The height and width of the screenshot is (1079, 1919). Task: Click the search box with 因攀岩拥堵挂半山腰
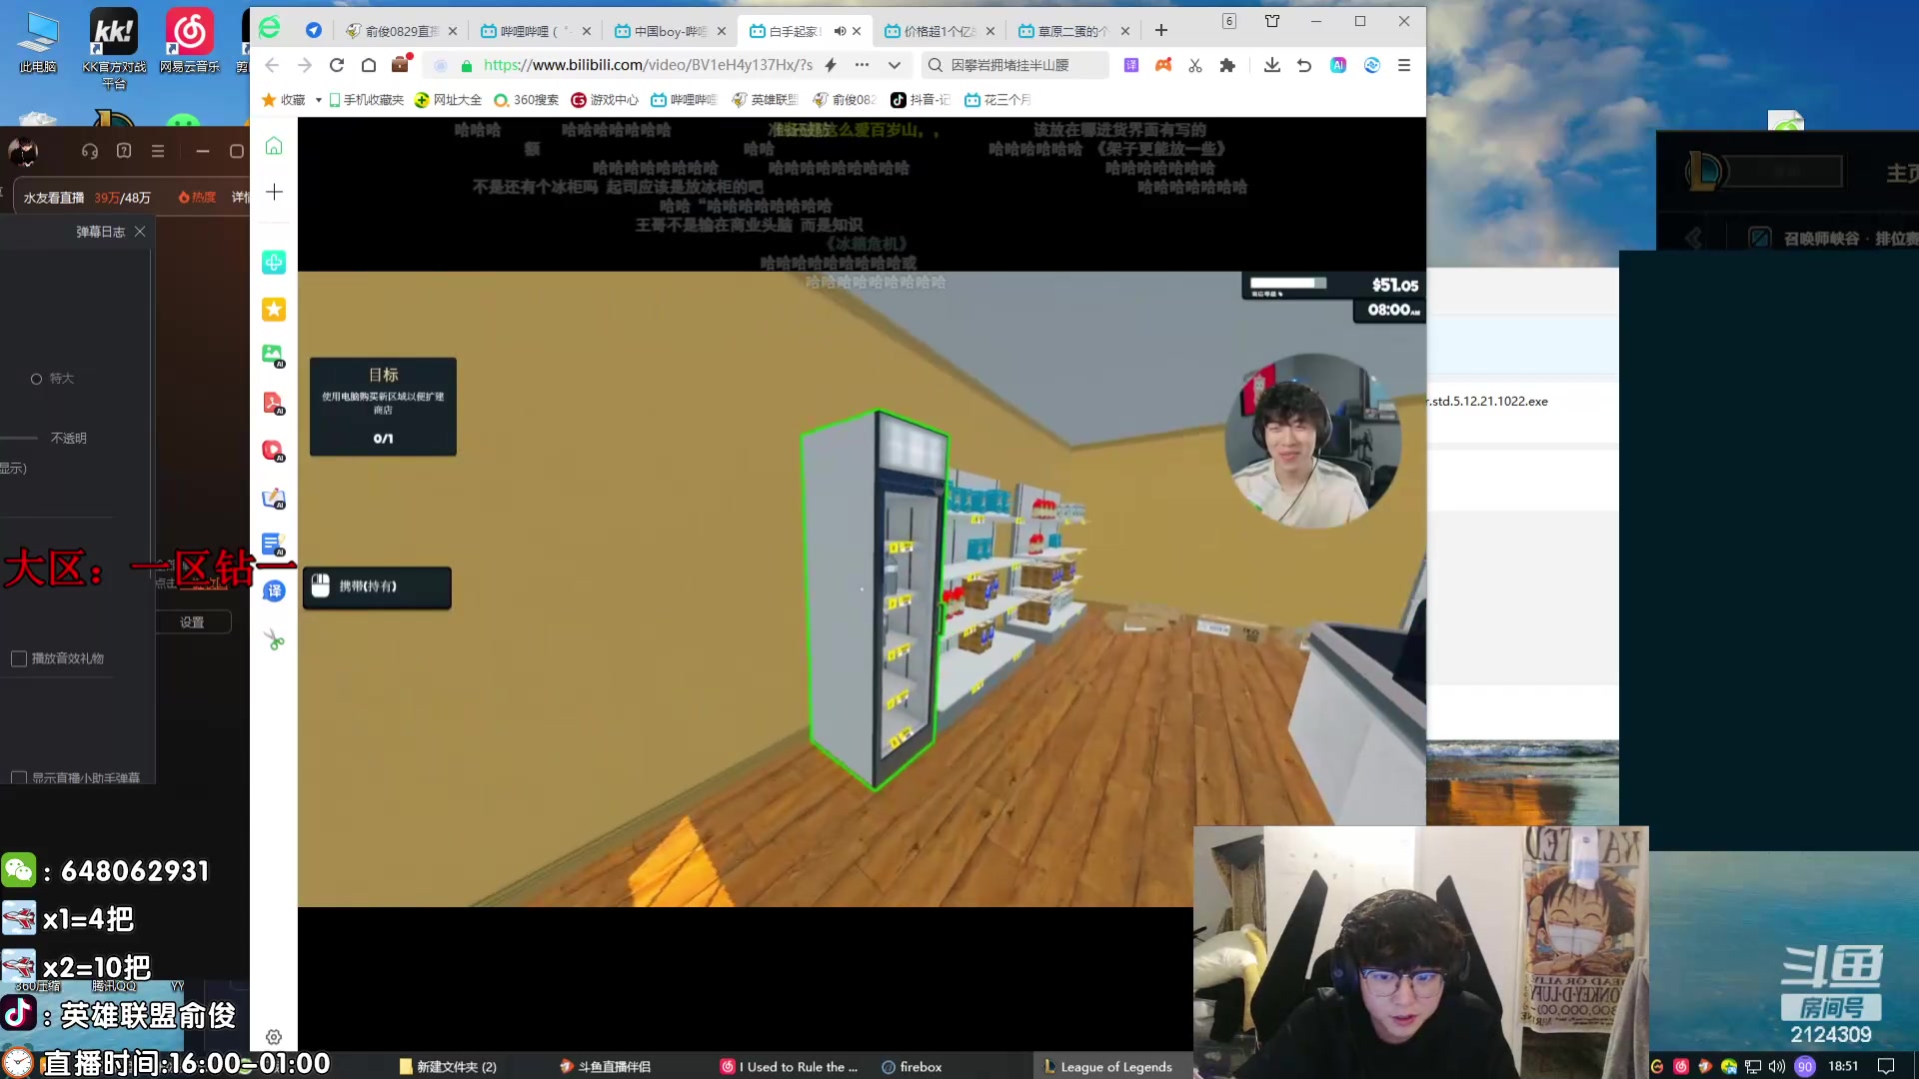tap(1014, 65)
